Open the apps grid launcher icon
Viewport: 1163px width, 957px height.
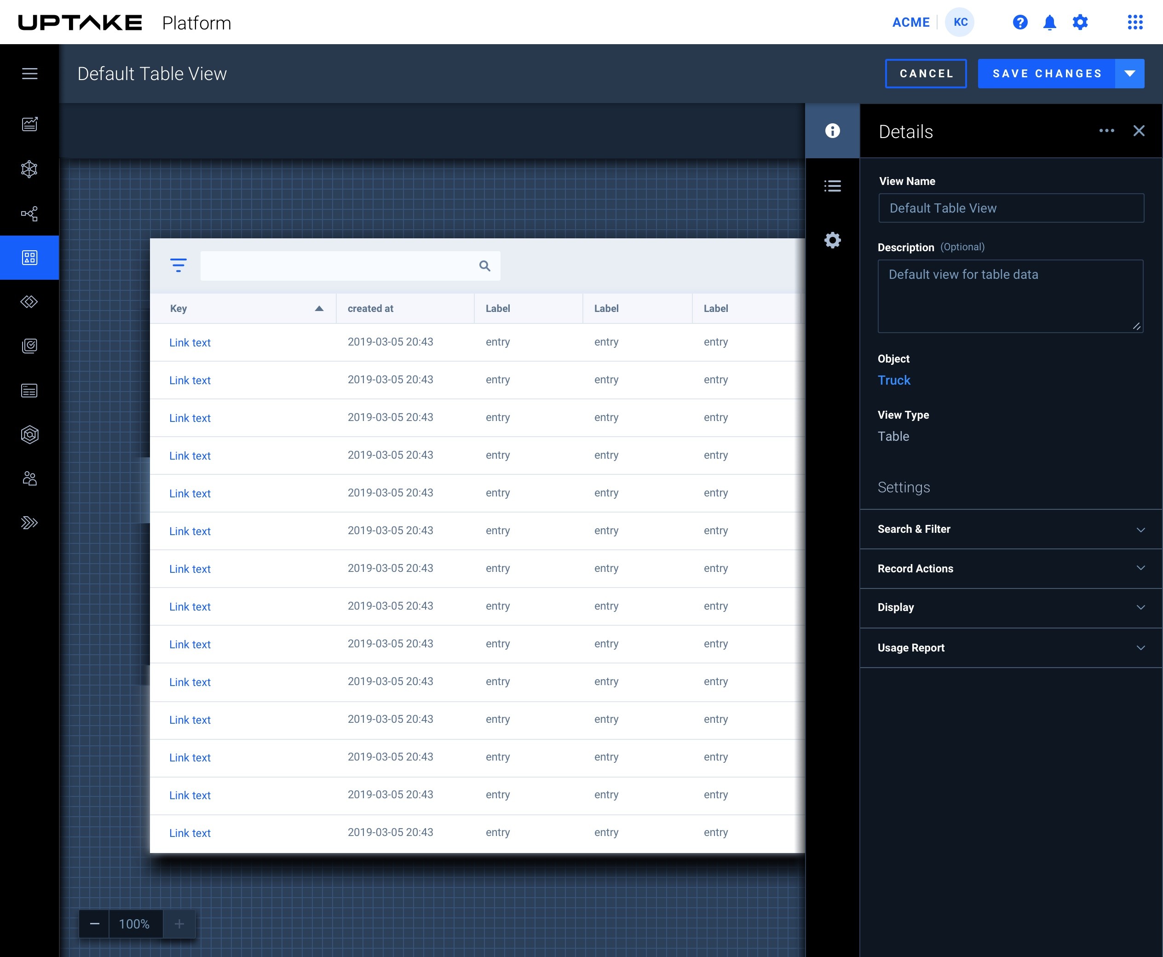[1135, 23]
